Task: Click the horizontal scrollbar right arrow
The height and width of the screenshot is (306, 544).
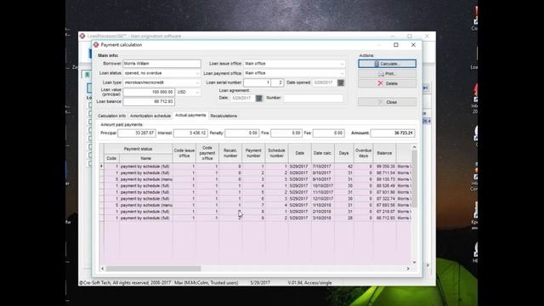Action: point(408,269)
